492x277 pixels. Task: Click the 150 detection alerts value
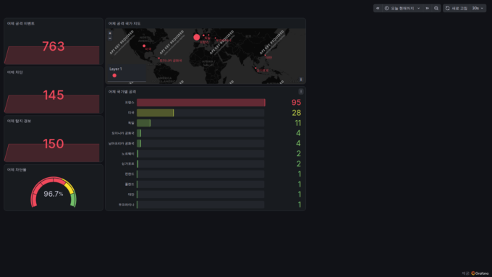[54, 144]
